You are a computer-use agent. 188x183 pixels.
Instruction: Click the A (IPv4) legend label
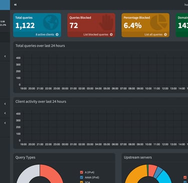(90, 172)
